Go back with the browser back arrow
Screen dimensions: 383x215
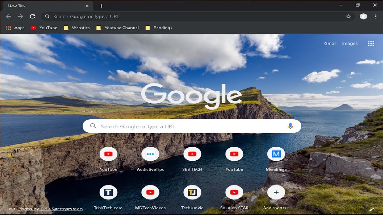[8, 16]
